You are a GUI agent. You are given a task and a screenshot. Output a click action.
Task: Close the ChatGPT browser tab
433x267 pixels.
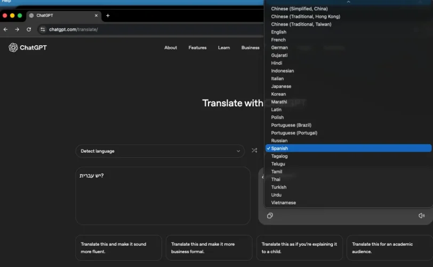(x=96, y=15)
